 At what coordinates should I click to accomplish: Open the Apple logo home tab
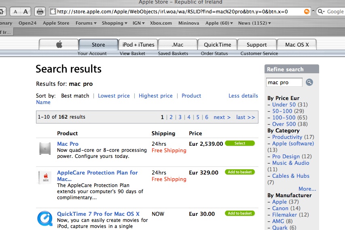tap(59, 45)
